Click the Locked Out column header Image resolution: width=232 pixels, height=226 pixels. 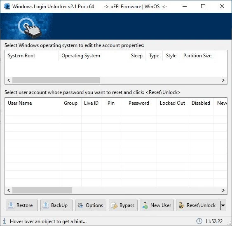click(172, 103)
